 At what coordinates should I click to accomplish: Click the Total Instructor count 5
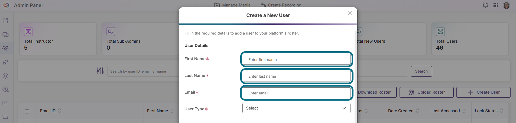click(x=26, y=48)
